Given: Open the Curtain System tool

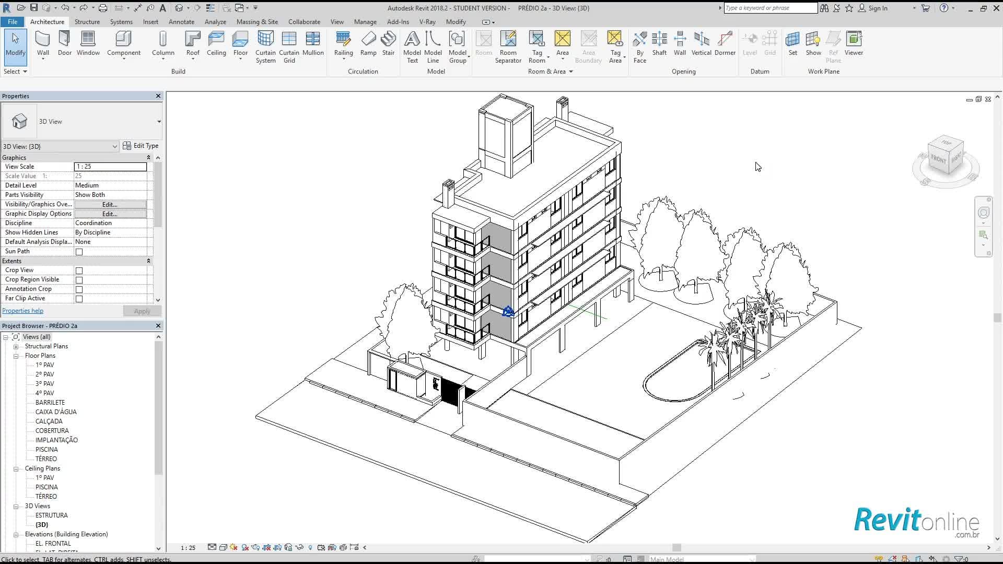Looking at the screenshot, I should coord(265,47).
